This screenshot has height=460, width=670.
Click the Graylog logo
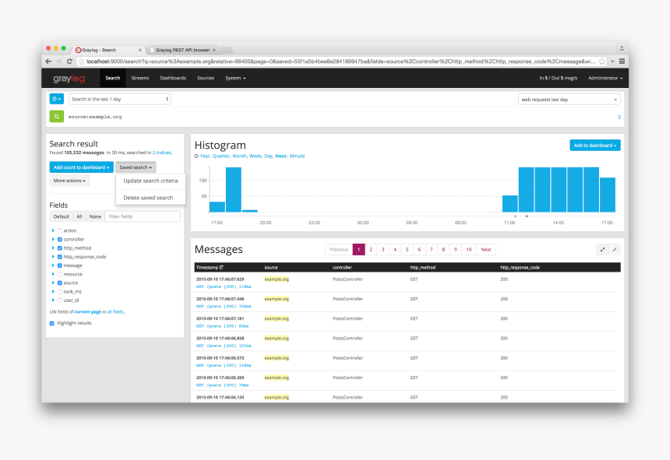[x=69, y=78]
